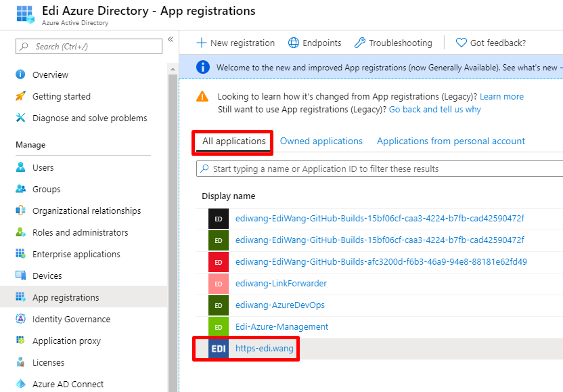
Task: Open Devices in the sidebar
Action: pyautogui.click(x=47, y=276)
